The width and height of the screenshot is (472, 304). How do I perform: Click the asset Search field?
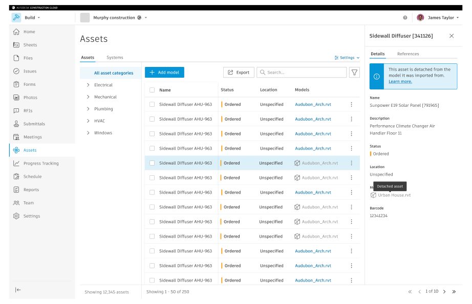coord(302,73)
